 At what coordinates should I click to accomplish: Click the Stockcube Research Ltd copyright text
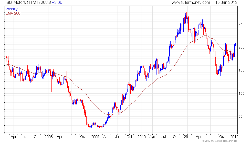click(x=220, y=141)
